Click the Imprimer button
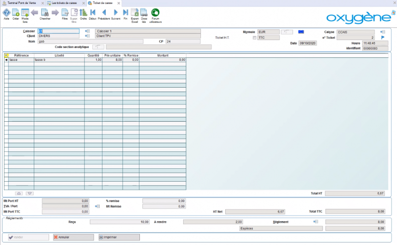Screen dimensions: 397x245 119,238
